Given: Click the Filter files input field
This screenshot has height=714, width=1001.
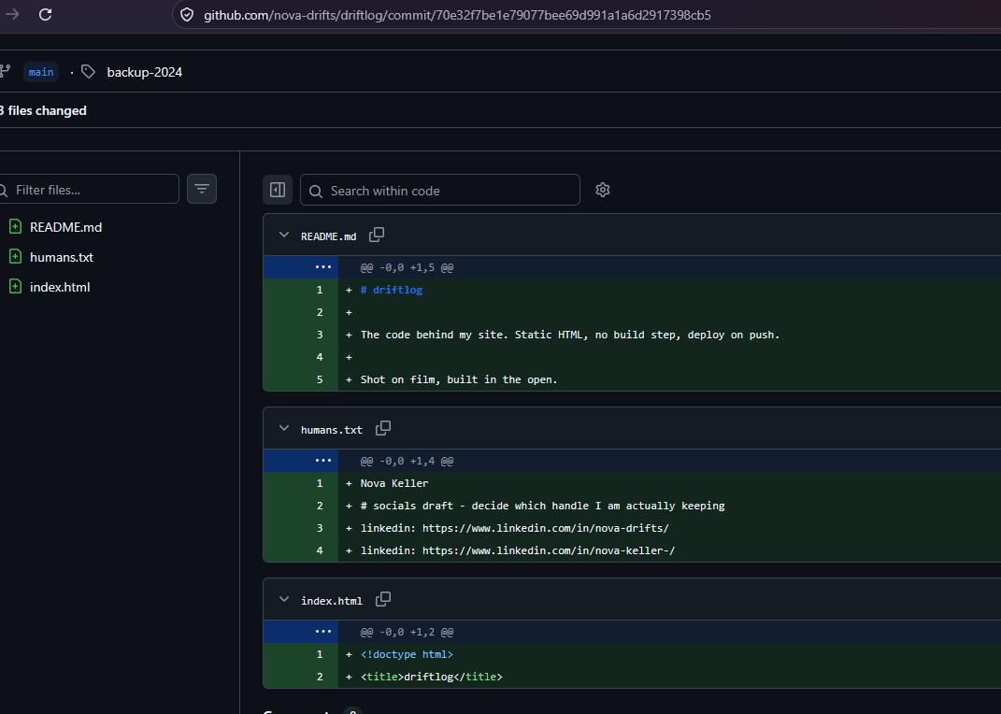Looking at the screenshot, I should (x=90, y=190).
